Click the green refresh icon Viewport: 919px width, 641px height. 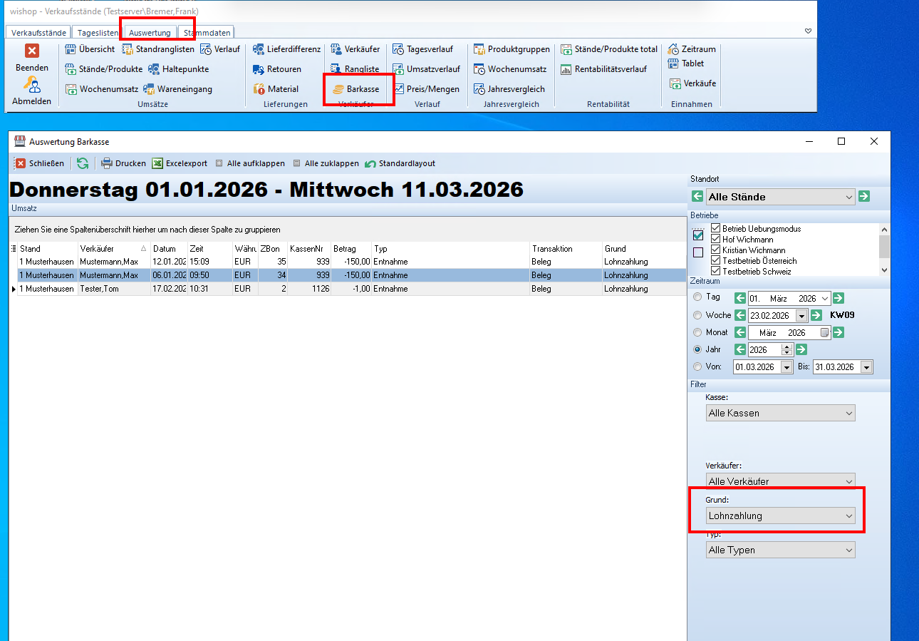[x=83, y=163]
